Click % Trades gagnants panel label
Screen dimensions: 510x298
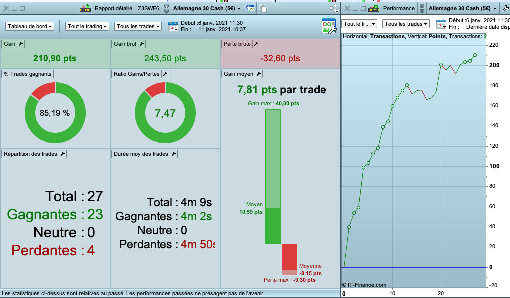pos(28,74)
